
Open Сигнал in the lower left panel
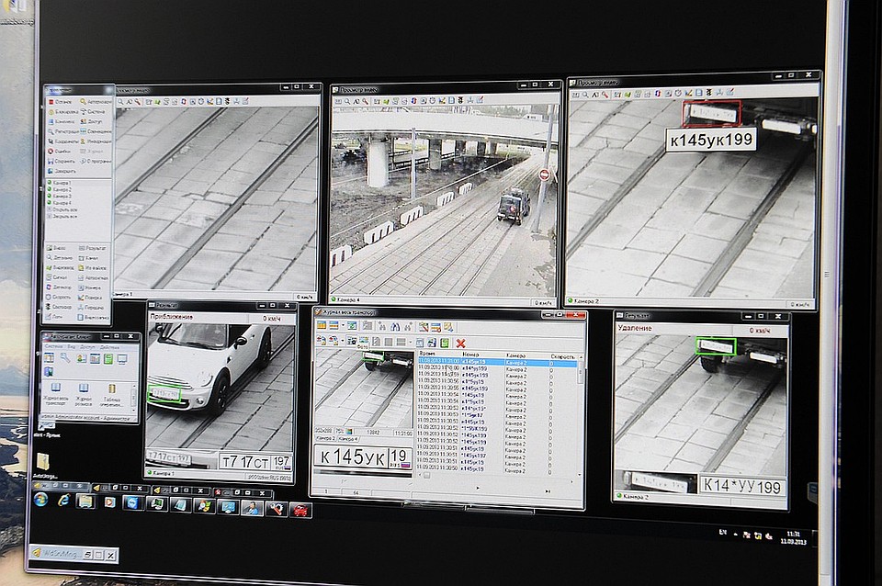point(57,277)
